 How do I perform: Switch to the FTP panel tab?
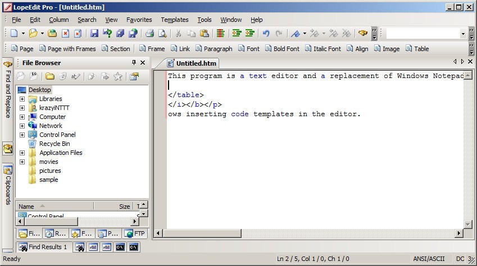pyautogui.click(x=135, y=233)
